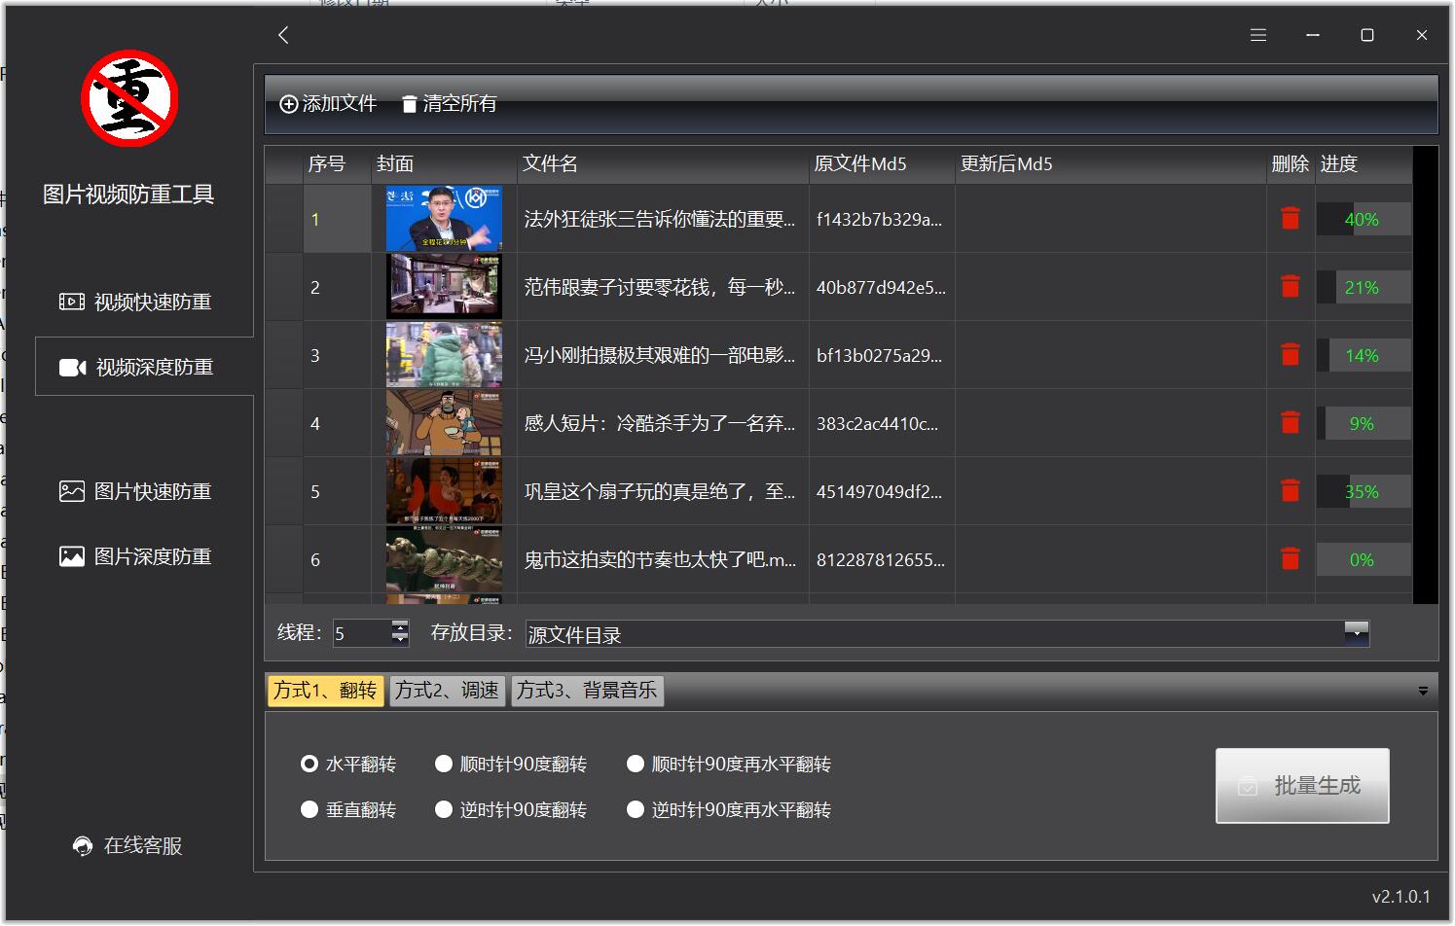Image resolution: width=1455 pixels, height=926 pixels.
Task: Open the 方式3、背景音乐 tab
Action: 587,691
